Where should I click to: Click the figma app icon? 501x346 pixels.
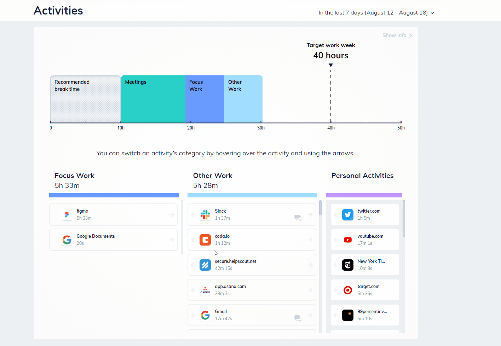67,215
